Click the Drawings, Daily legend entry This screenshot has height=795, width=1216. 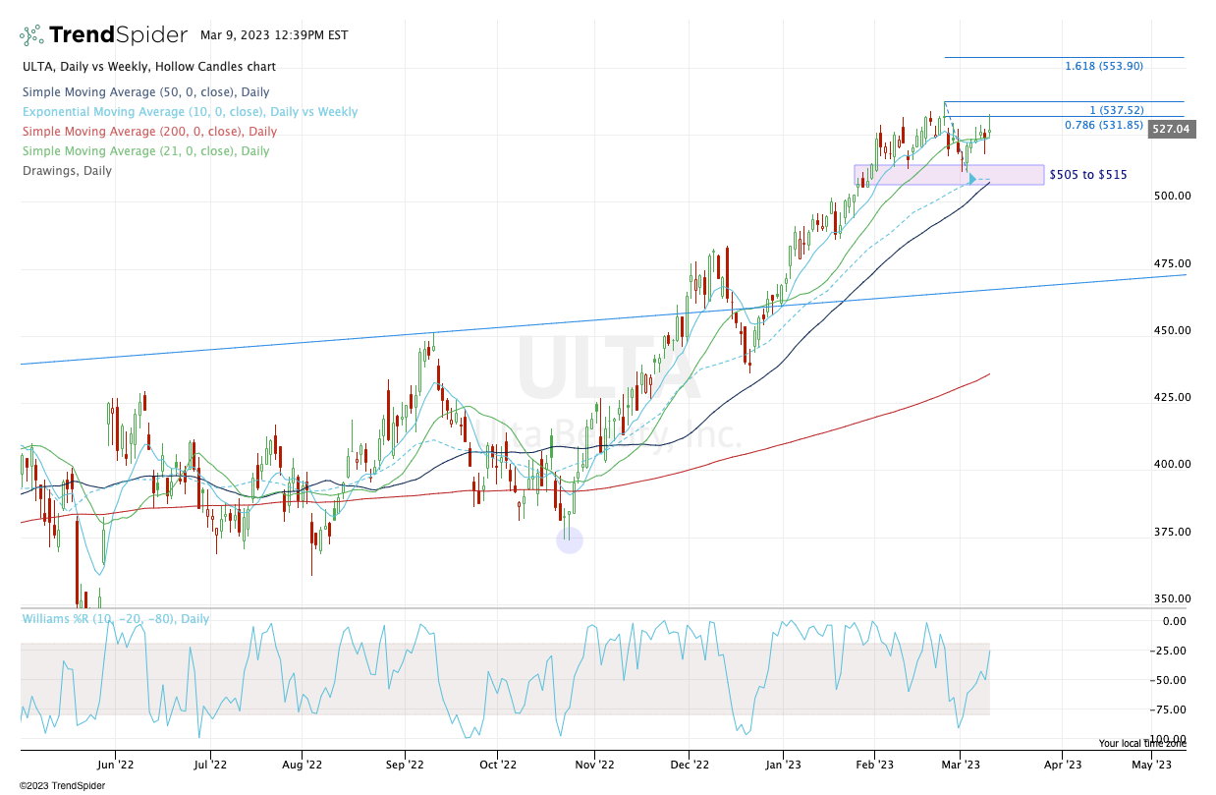pos(67,171)
